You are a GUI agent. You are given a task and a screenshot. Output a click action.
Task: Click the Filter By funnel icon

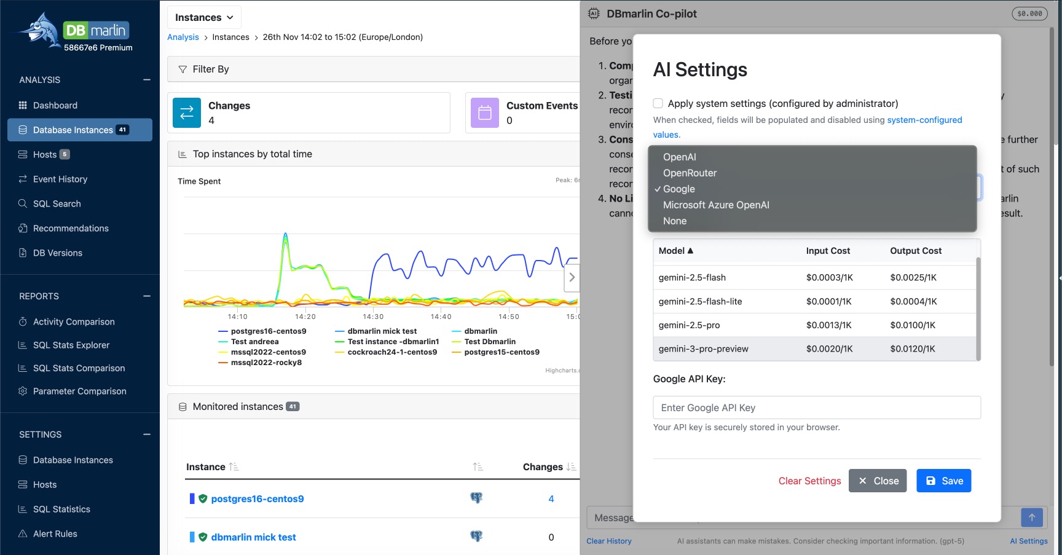183,69
